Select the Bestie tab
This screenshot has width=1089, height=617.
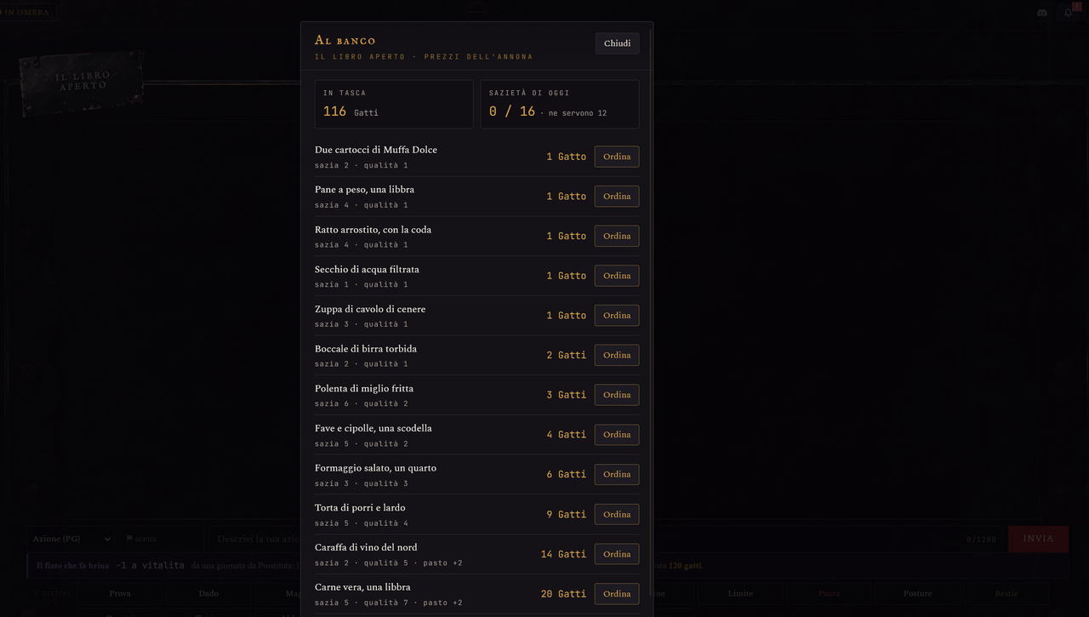click(1006, 593)
